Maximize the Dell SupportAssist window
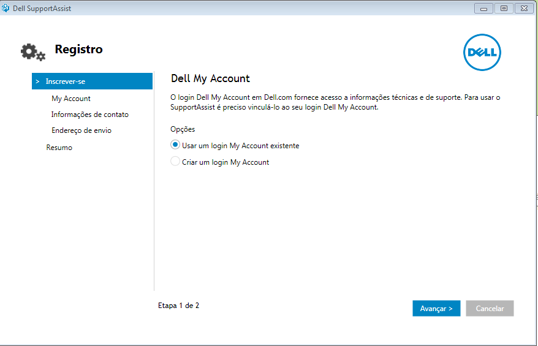This screenshot has height=346, width=538. click(x=504, y=8)
